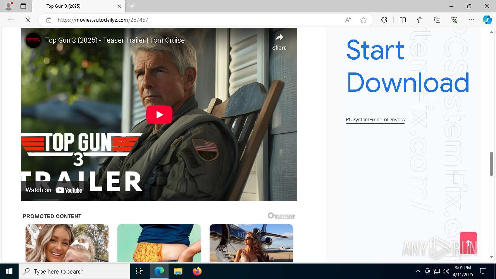496x279 pixels.
Task: Open network status tray icon
Action: tap(437, 271)
